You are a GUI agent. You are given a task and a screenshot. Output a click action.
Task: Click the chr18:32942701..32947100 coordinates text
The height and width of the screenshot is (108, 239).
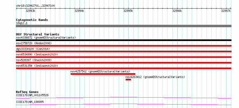coord(35,6)
